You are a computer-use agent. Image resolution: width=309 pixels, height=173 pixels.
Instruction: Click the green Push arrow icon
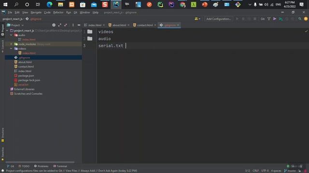coord(281,19)
